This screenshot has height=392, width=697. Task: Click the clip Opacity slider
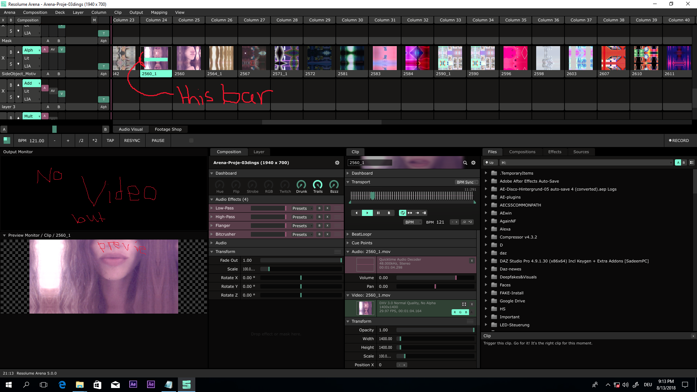click(x=435, y=330)
